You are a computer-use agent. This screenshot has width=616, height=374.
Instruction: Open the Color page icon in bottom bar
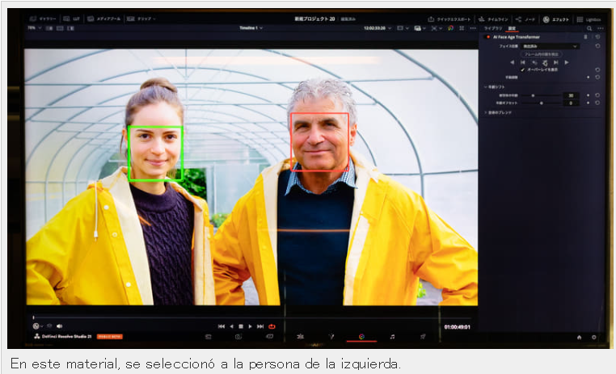tap(361, 336)
